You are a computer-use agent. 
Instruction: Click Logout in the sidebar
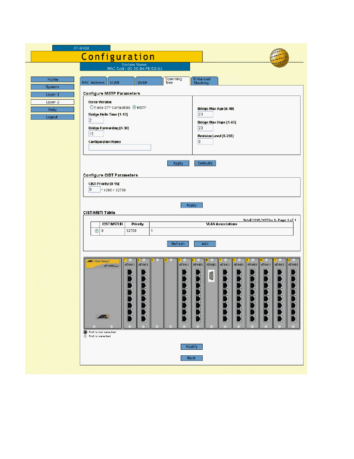click(52, 117)
